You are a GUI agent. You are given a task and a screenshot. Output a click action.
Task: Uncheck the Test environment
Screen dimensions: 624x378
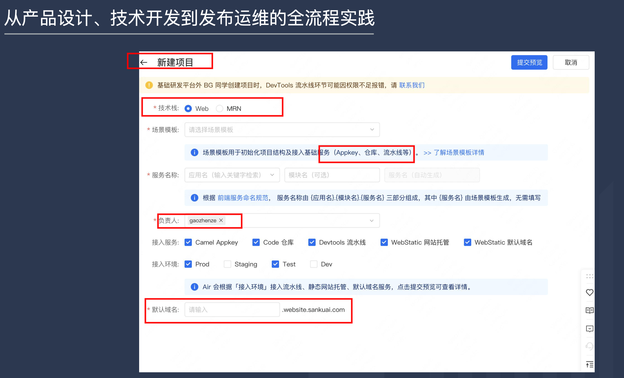click(275, 264)
